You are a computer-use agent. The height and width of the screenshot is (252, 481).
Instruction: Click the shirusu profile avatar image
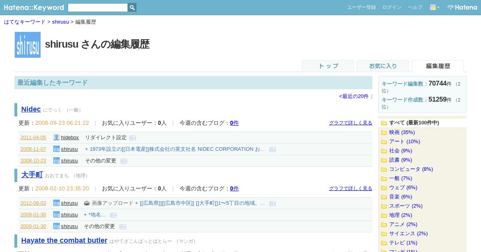[28, 45]
